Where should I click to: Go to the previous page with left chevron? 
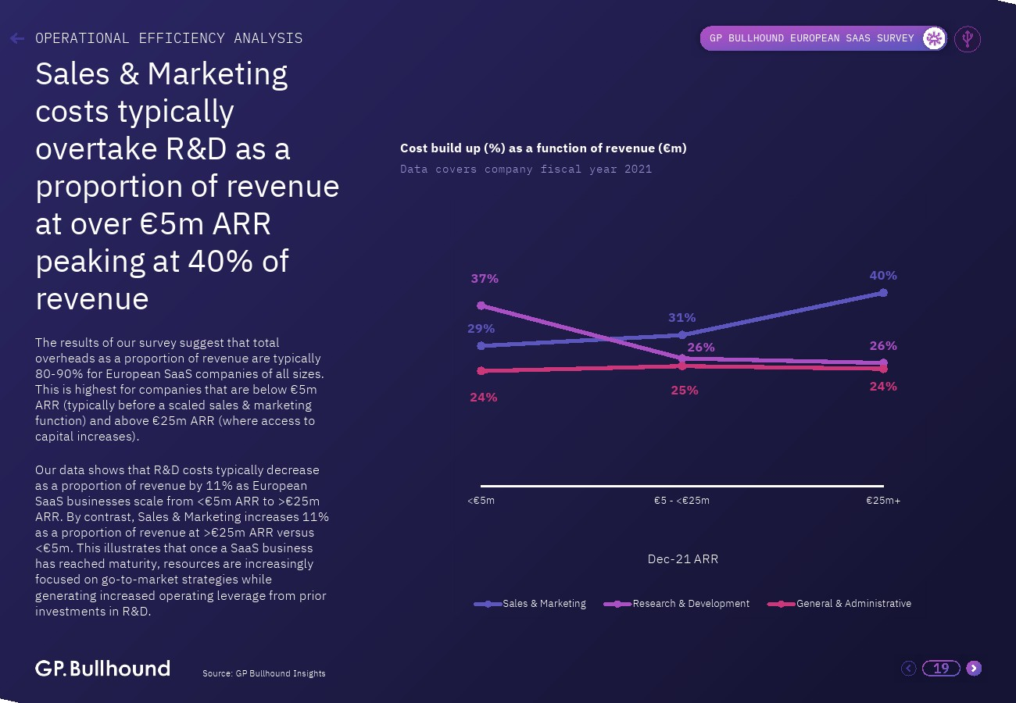pos(908,668)
